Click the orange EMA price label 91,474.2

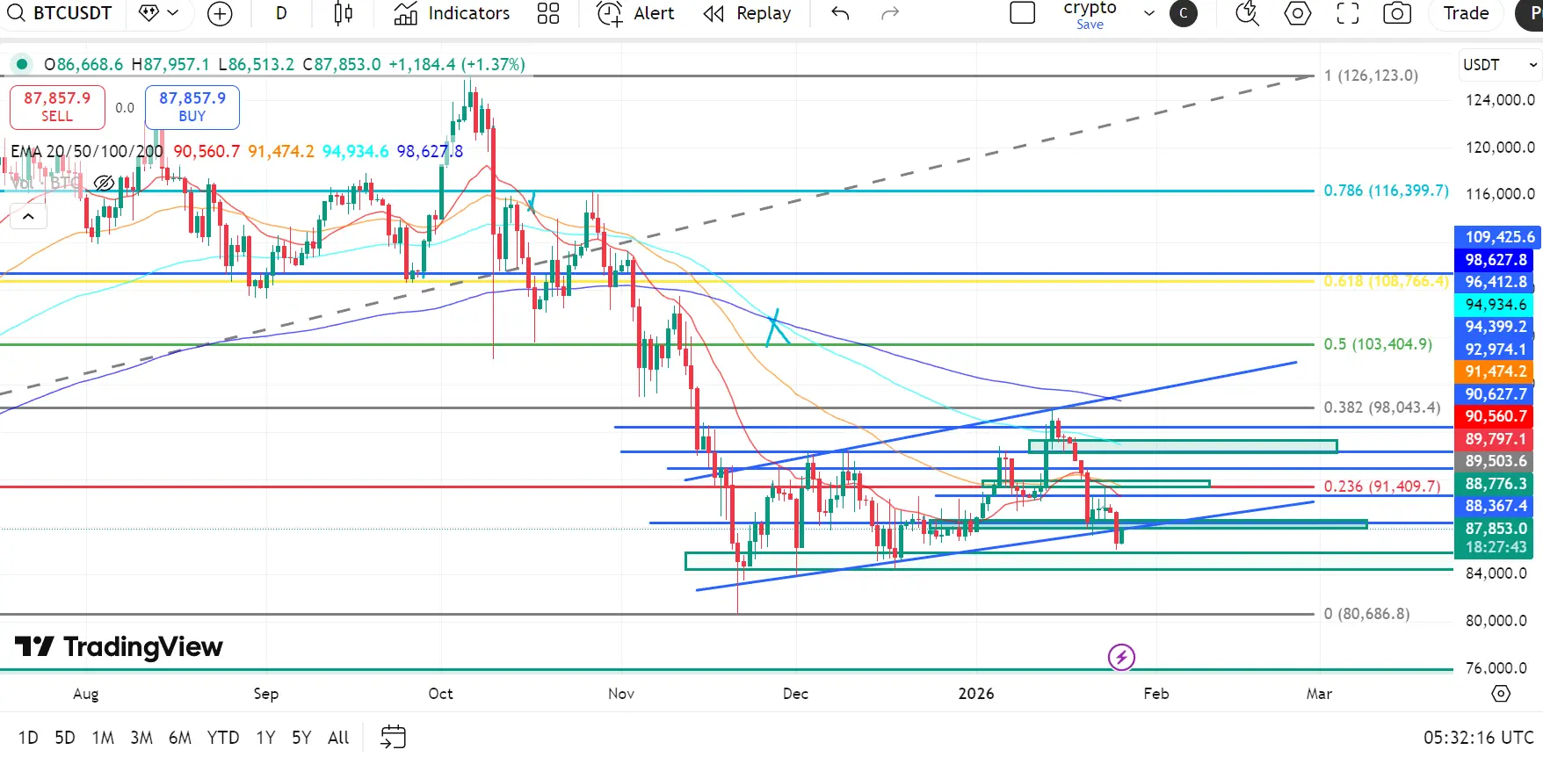[1495, 371]
